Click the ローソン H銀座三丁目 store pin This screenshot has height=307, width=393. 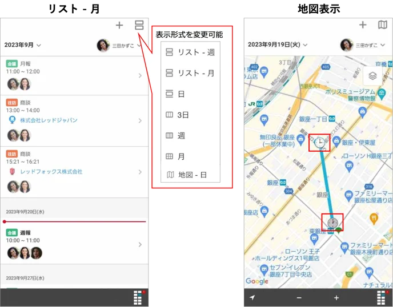tap(349, 166)
